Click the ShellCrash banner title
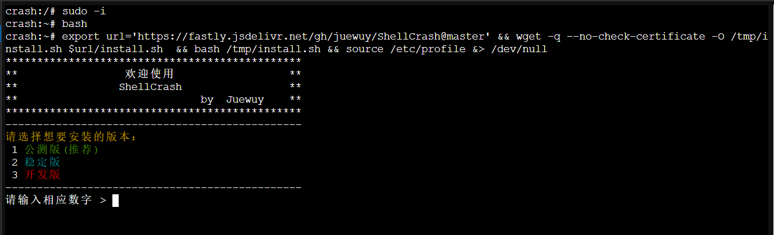 click(150, 87)
